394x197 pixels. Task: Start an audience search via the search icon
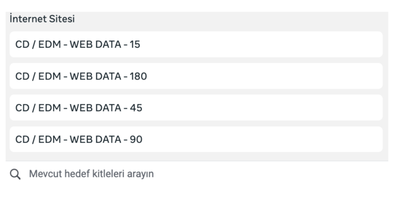15,174
